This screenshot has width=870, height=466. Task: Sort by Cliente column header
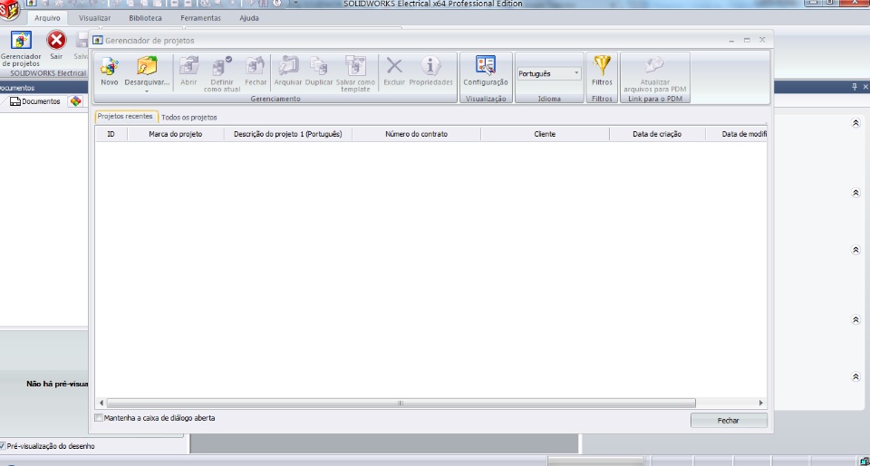(x=545, y=134)
